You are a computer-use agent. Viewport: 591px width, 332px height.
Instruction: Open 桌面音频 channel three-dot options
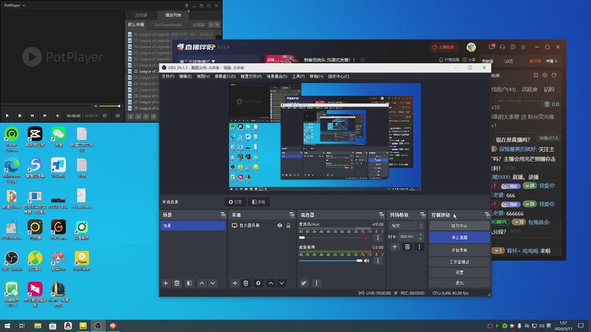coord(378,260)
